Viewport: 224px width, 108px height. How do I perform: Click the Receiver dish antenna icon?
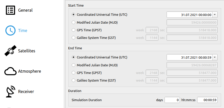coord(10,91)
